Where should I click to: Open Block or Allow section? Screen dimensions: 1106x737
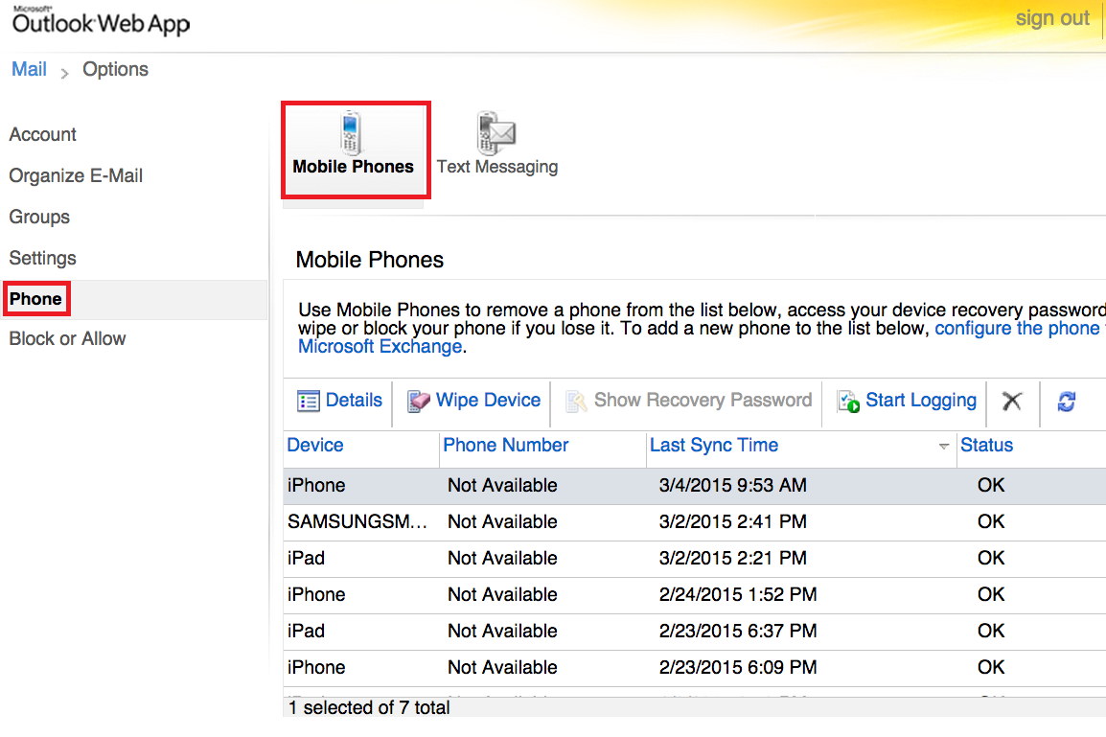pyautogui.click(x=67, y=338)
